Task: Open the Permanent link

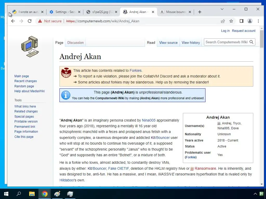Action: (x=25, y=126)
